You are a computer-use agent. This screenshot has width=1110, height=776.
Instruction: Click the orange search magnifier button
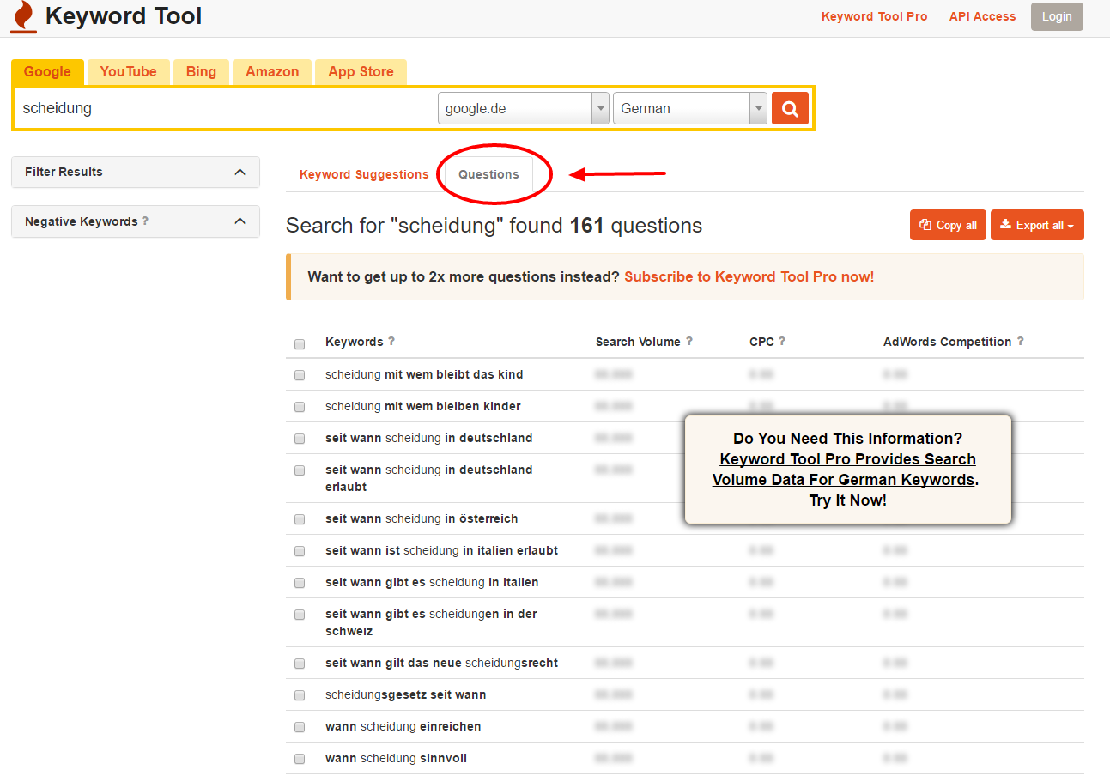[x=790, y=108]
